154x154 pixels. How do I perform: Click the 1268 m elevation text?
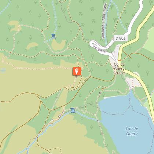click(x=120, y=73)
